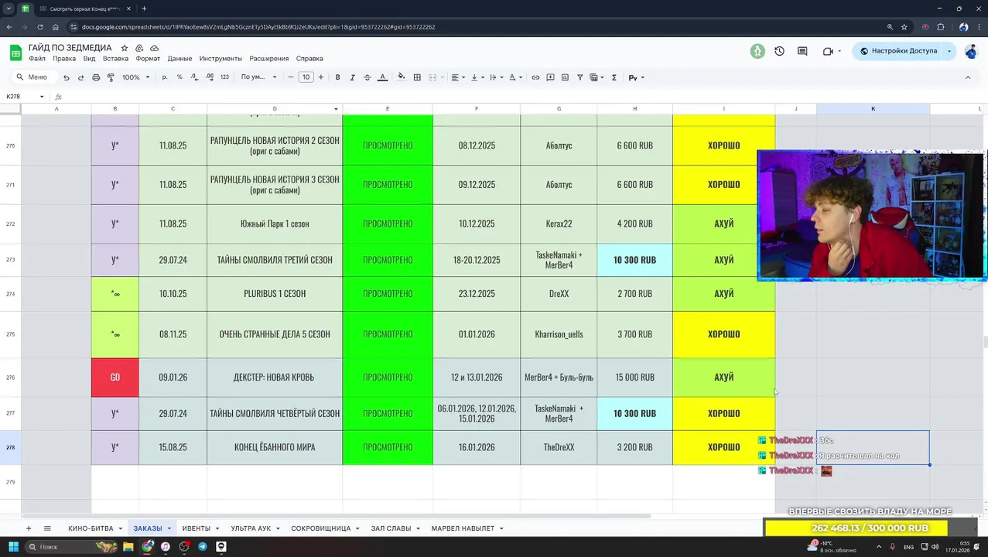Switch to МАРВЕЛ НАВЫЛЕТ sheet tab
This screenshot has height=557, width=988.
(463, 528)
